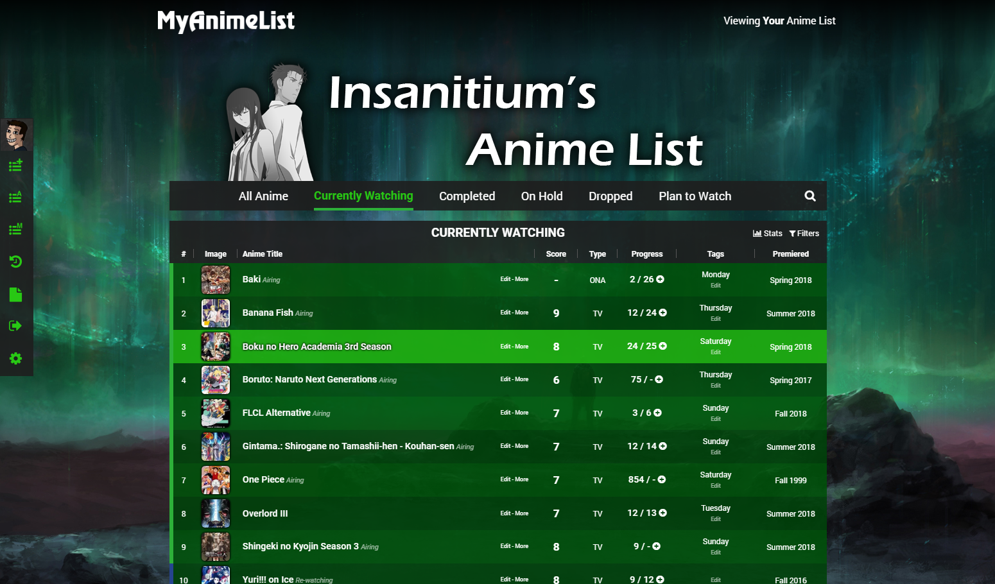Image resolution: width=995 pixels, height=584 pixels.
Task: Edit the Thursday tag on Banana Fish
Action: pos(716,319)
